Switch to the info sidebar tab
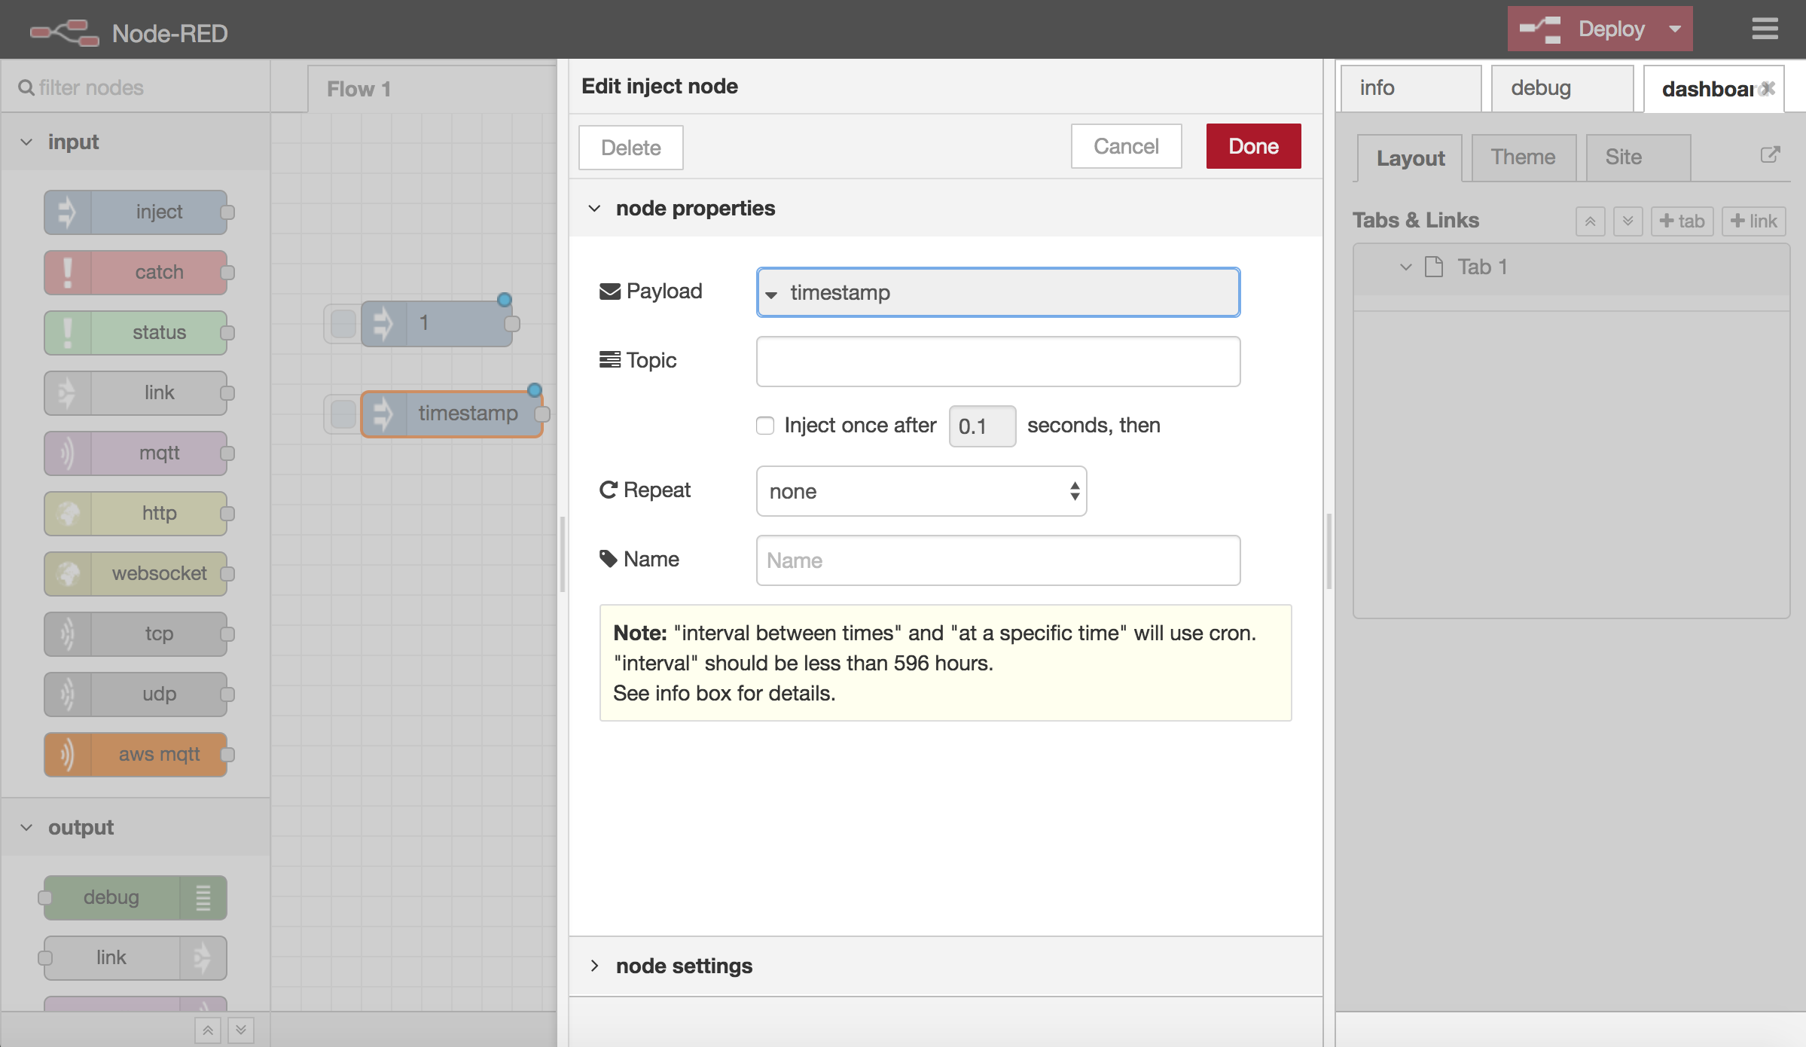 click(1411, 88)
